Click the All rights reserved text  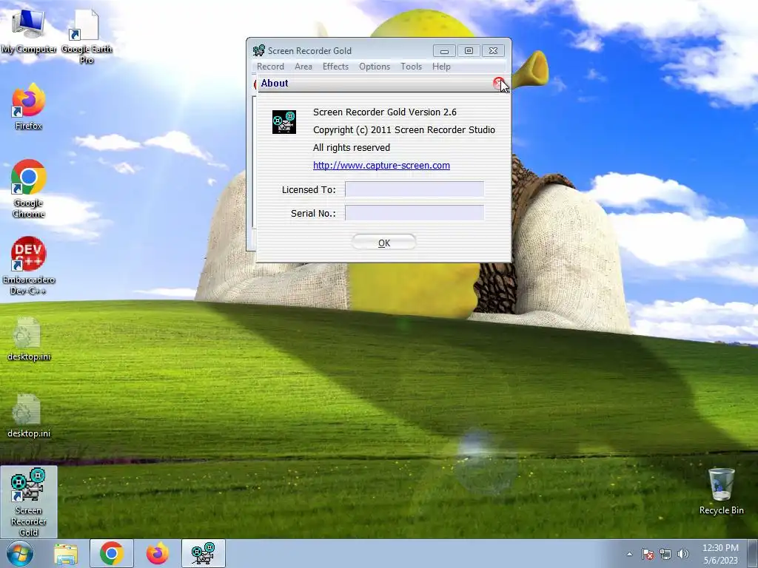[352, 148]
